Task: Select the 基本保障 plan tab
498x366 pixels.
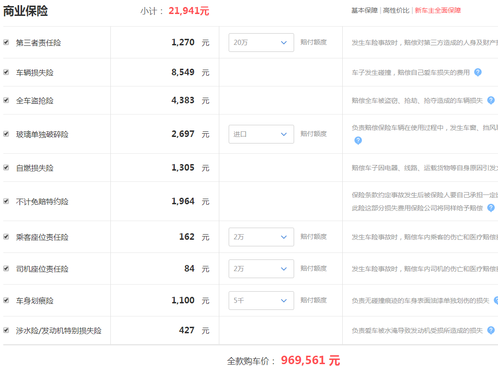Action: coord(364,10)
